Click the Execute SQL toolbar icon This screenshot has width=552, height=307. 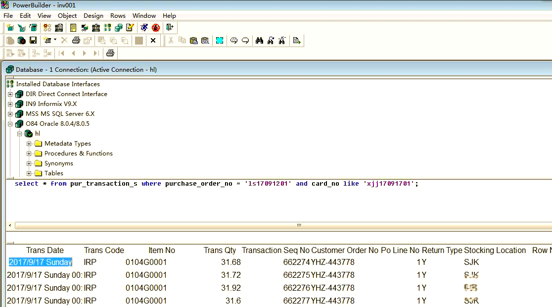(x=297, y=41)
